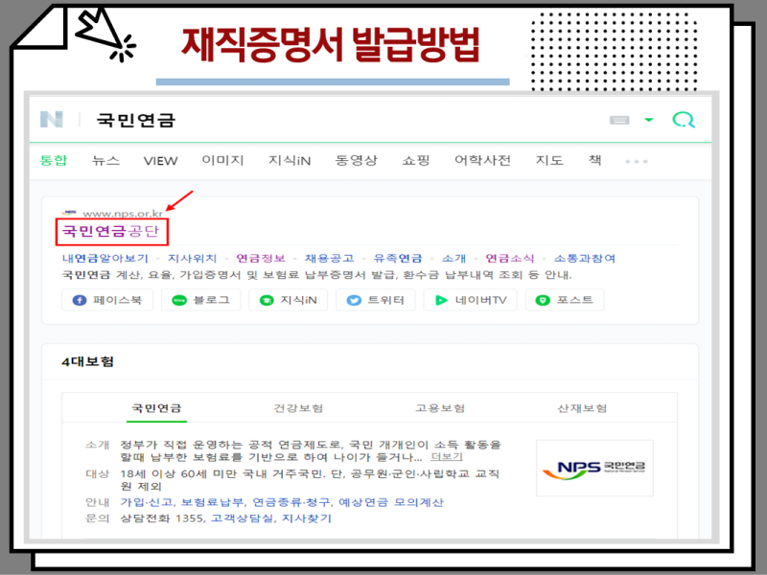Open the 보험료납부 guide link
This screenshot has width=767, height=575.
[x=212, y=502]
